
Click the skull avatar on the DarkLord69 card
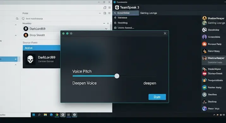(x=30, y=59)
